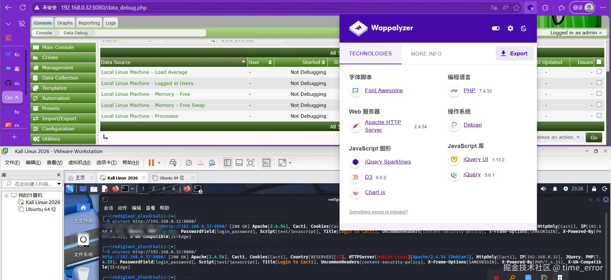
Task: Reload the page with refresh icon
Action: point(23,7)
